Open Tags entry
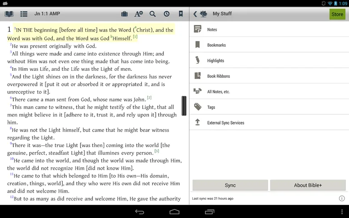Viewport: 349px width, 218px height. [x=269, y=107]
